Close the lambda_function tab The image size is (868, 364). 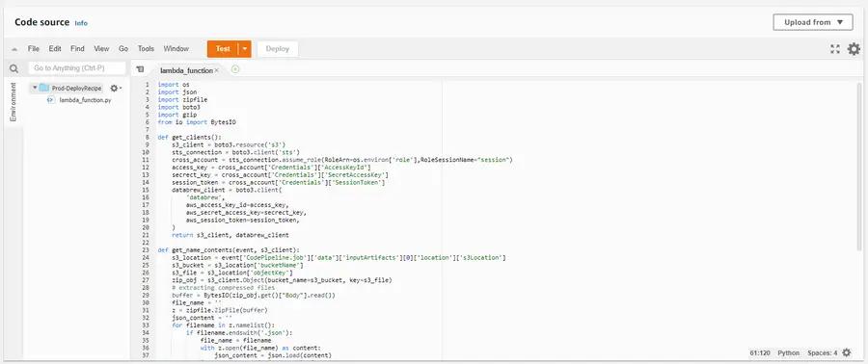(217, 70)
